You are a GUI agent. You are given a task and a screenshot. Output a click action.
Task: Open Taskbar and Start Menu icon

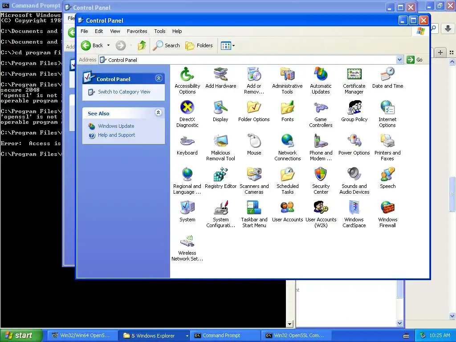point(254,215)
